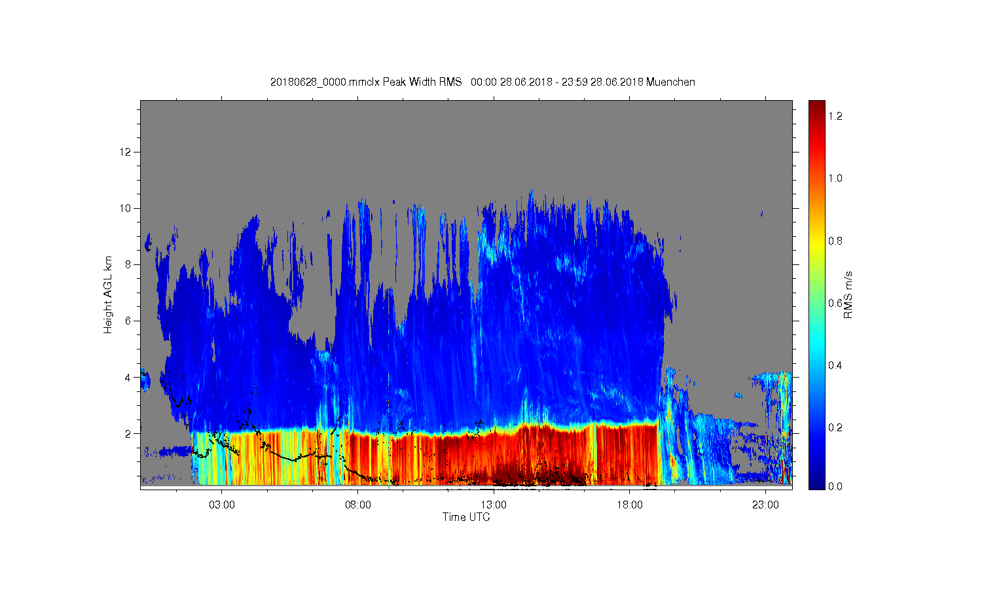
Task: Click the 'Time UTC' x-axis label
Action: point(466,517)
